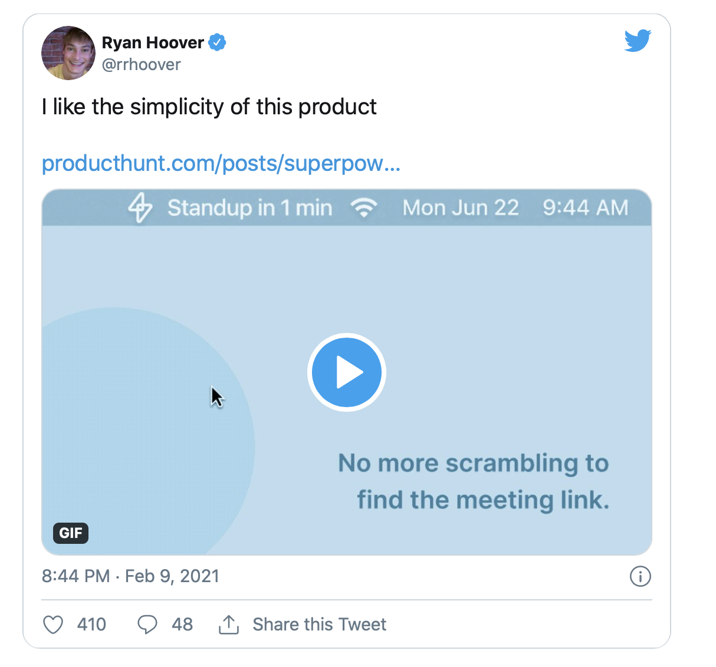Open the producthunt.com/posts link
The height and width of the screenshot is (667, 716).
pyautogui.click(x=221, y=163)
